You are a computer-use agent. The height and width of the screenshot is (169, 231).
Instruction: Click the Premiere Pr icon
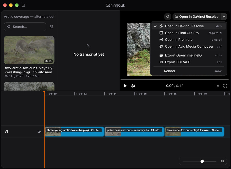(161, 40)
